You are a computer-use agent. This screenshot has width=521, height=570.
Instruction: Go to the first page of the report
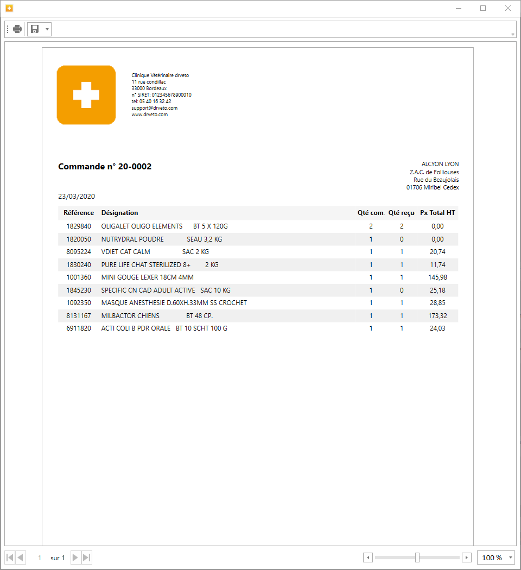pyautogui.click(x=10, y=558)
